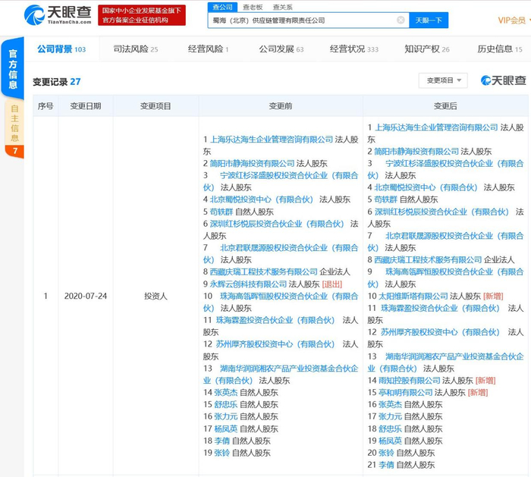Switch to the 经营状况 tab
The width and height of the screenshot is (531, 477).
click(x=353, y=49)
